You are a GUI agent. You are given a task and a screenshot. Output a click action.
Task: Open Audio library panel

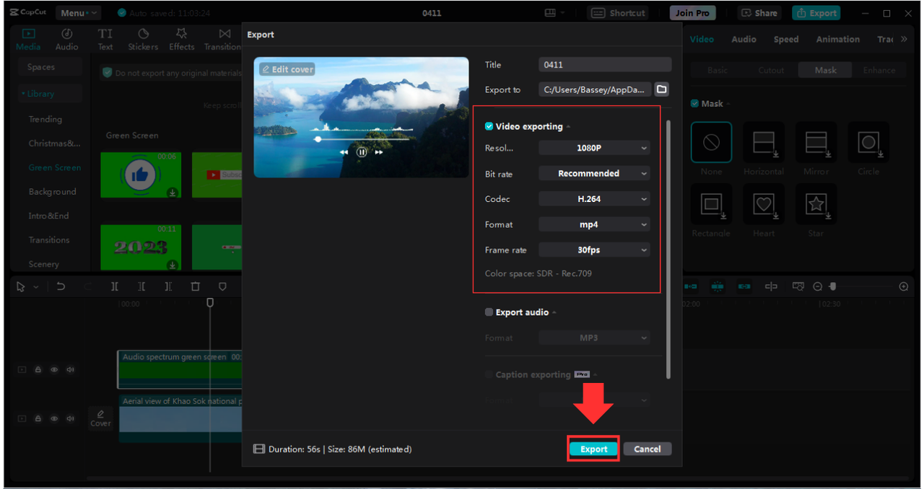[66, 39]
